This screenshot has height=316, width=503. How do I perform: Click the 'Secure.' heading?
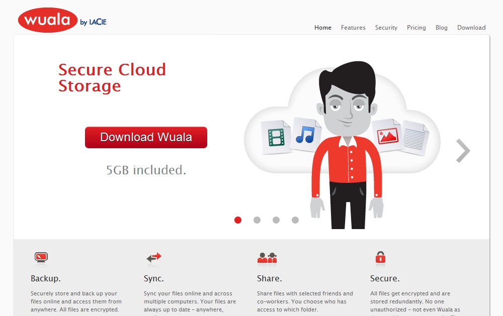click(385, 278)
